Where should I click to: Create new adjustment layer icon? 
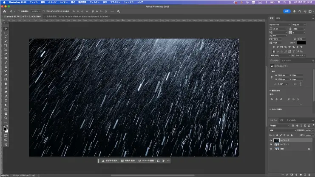point(296,174)
